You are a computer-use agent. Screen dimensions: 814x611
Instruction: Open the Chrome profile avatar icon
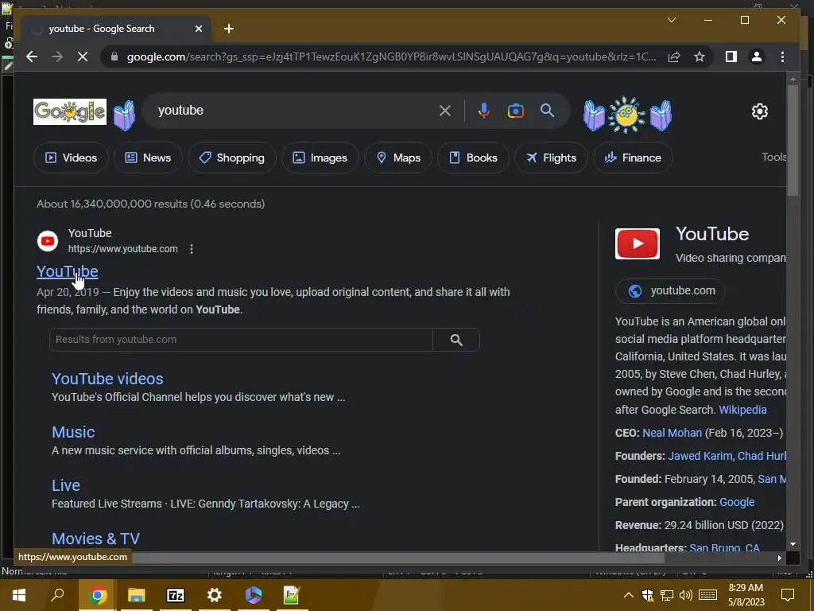(x=757, y=56)
